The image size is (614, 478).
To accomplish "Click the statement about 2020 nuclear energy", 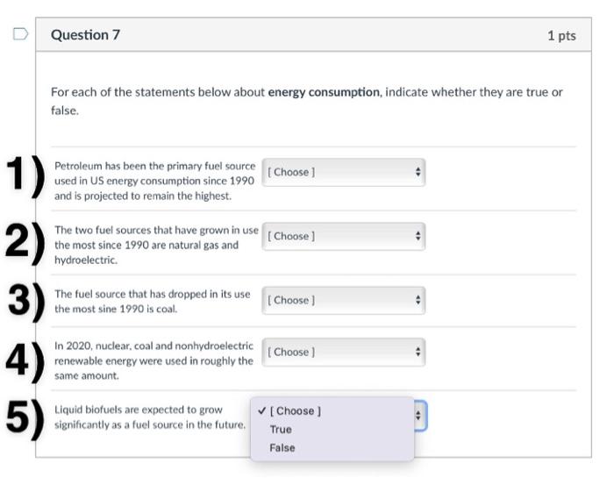I will 153,360.
